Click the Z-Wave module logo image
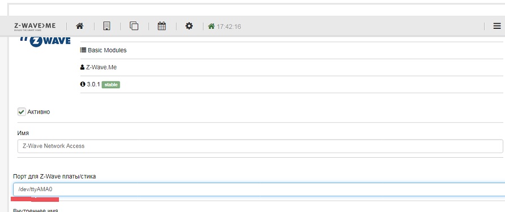505x212 pixels. [x=45, y=42]
